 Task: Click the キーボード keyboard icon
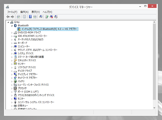pyautogui.click(x=15, y=43)
